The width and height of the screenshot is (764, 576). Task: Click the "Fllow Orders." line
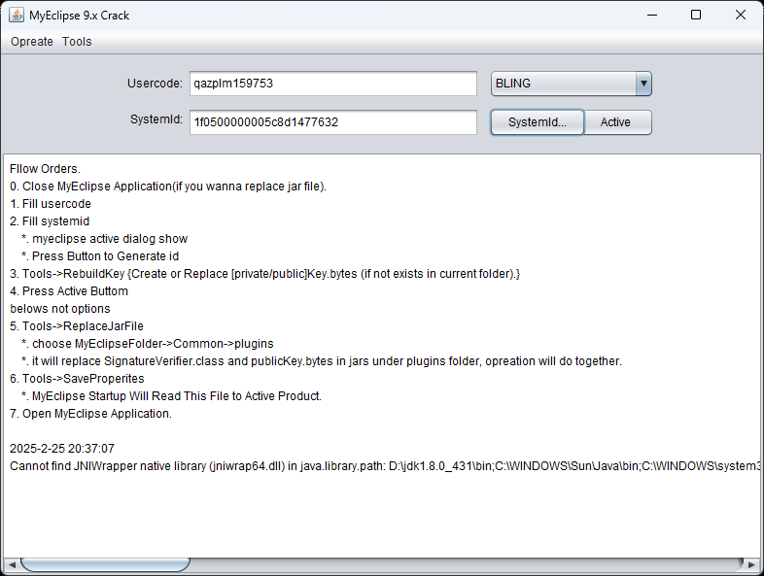46,169
